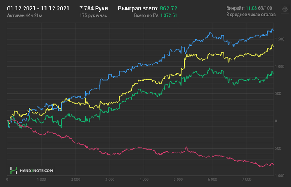Viewport: 291px width, 187px height.
Task: Click the 4 000 x-axis label
Action: [x=144, y=180]
